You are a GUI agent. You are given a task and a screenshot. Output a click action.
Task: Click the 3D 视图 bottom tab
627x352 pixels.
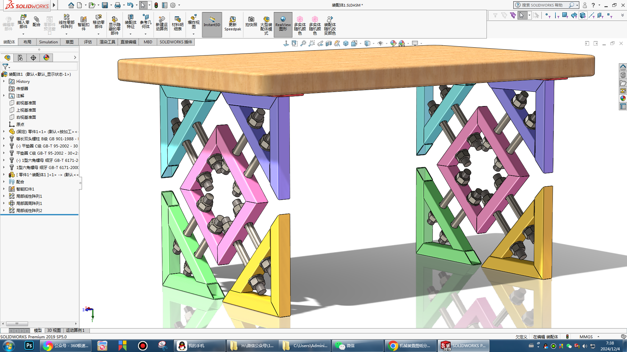point(54,330)
